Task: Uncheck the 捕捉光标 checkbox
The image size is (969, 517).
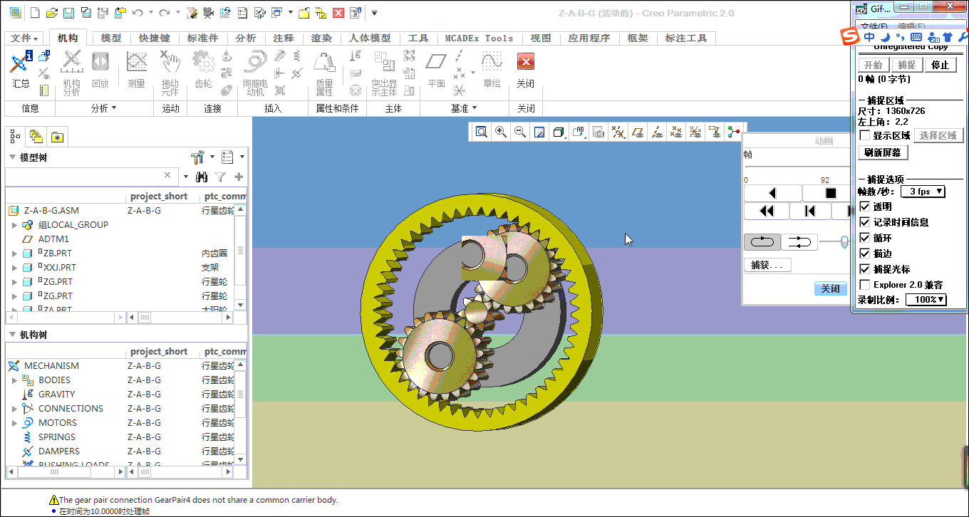Action: [865, 269]
